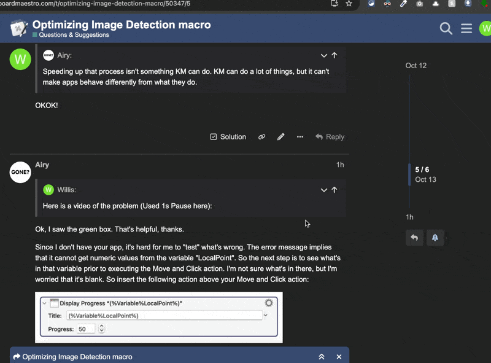This screenshot has height=363, width=491.
Task: Jump to Oct 12 on the timeline
Action: pyautogui.click(x=416, y=66)
